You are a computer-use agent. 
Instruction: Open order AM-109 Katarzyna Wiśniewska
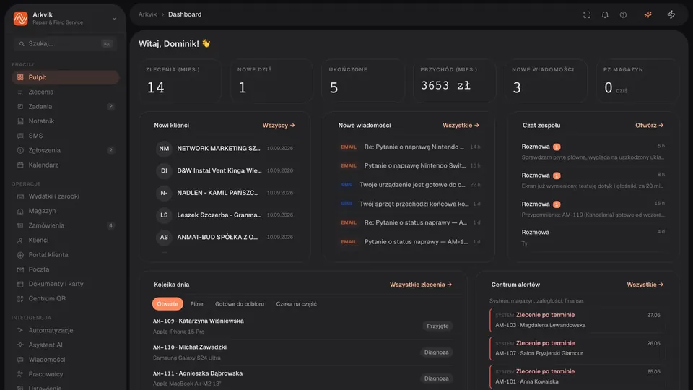[x=302, y=326]
